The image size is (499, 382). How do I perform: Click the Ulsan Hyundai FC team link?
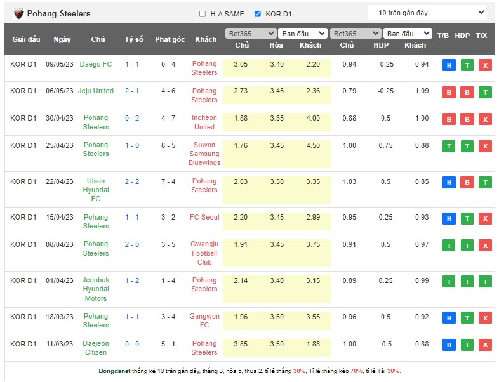[96, 190]
